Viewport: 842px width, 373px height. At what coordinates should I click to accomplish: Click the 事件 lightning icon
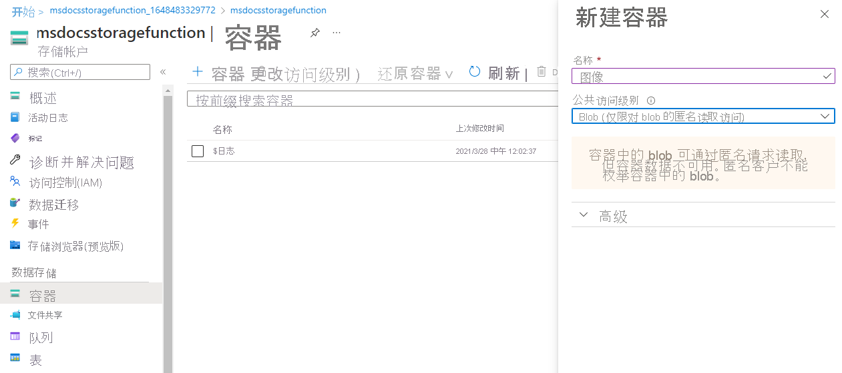[15, 224]
